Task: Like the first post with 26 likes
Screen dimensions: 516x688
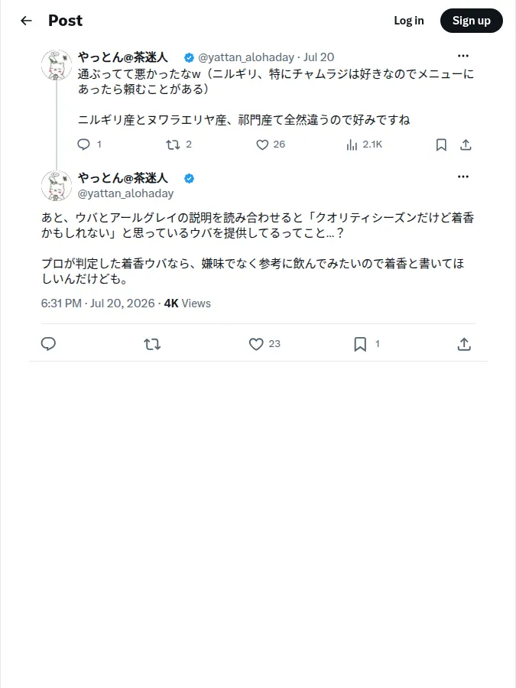Action: tap(271, 144)
